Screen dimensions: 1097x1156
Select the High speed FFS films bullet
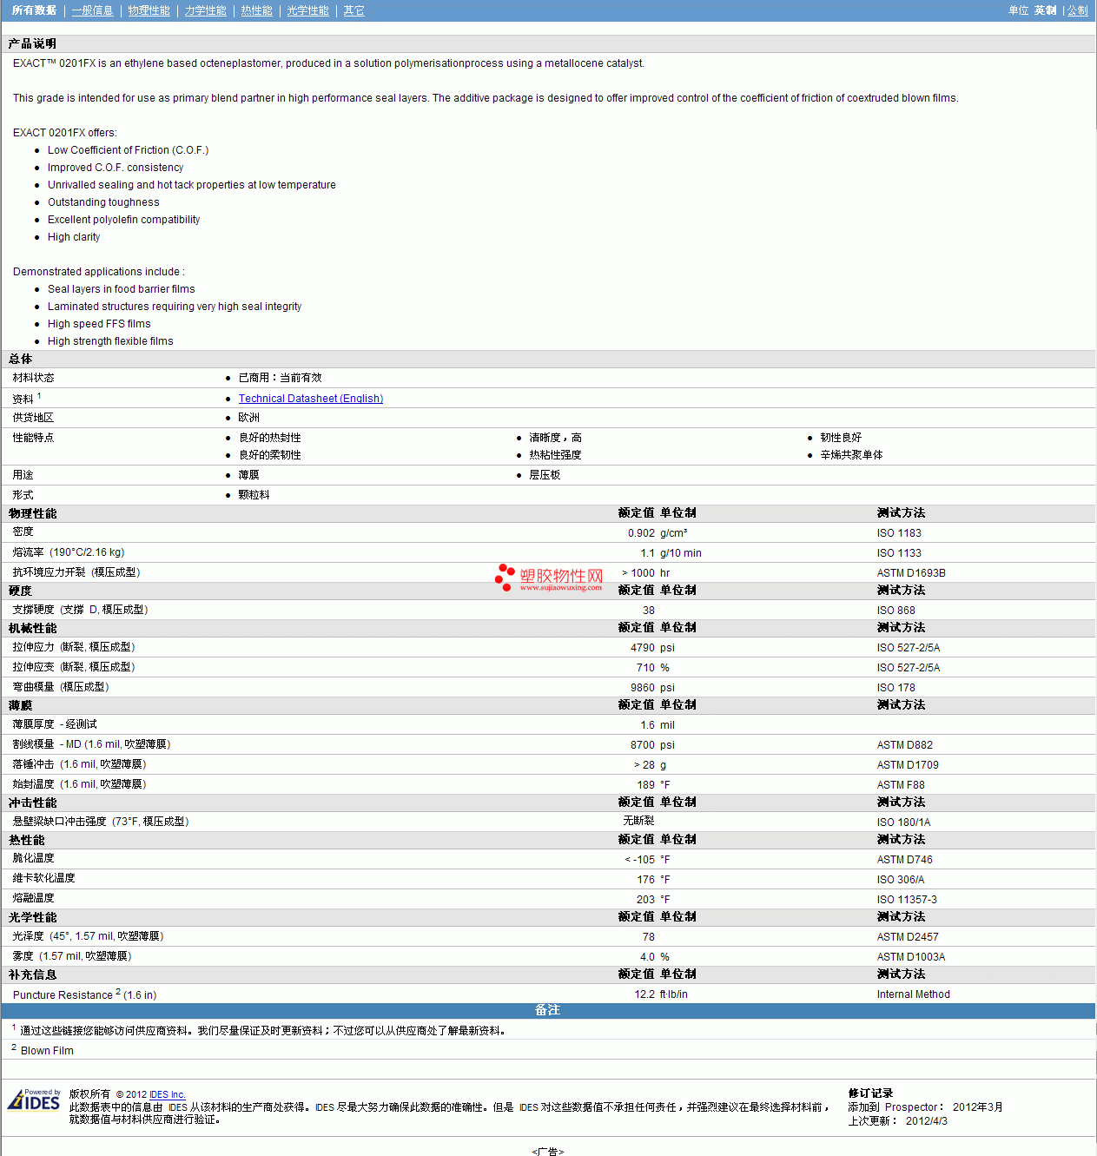100,324
